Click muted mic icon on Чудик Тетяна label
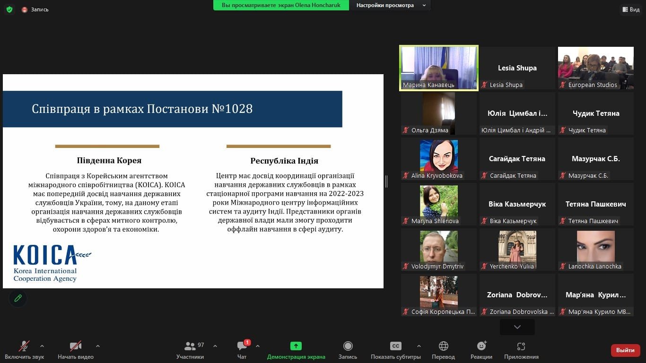The width and height of the screenshot is (646, 363). (x=563, y=130)
